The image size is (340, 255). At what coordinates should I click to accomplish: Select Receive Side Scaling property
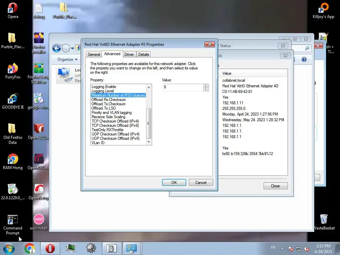pos(119,117)
